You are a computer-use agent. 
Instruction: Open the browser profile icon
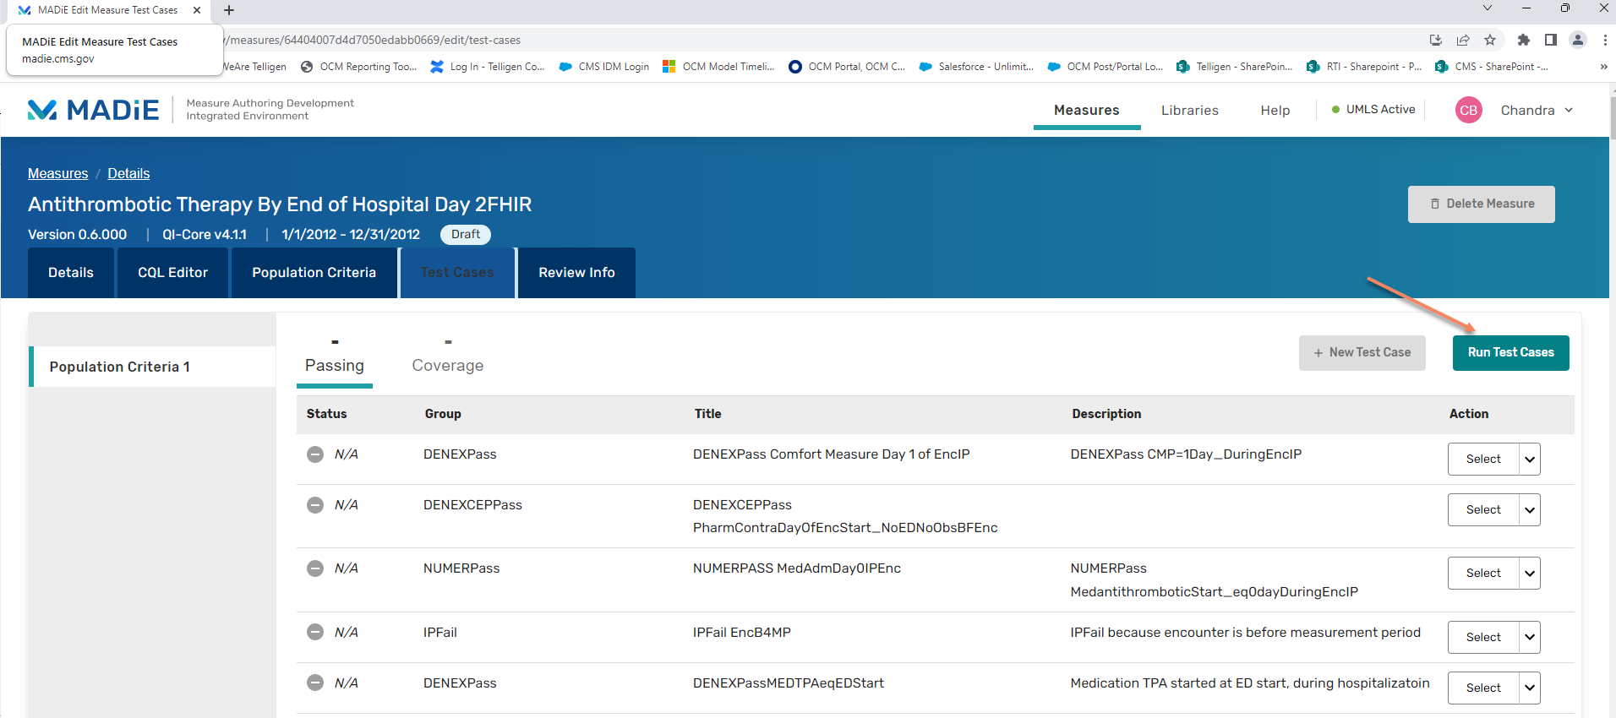tap(1578, 40)
